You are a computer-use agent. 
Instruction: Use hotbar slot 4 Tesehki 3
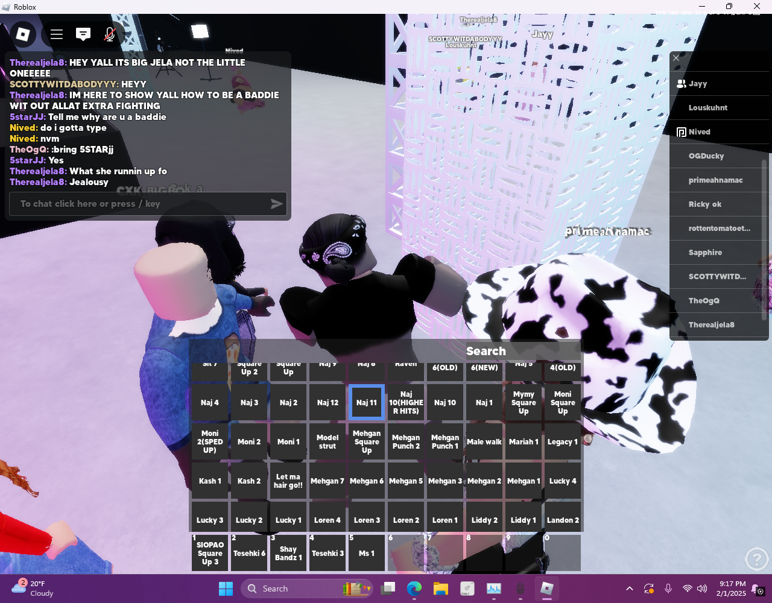click(x=327, y=553)
